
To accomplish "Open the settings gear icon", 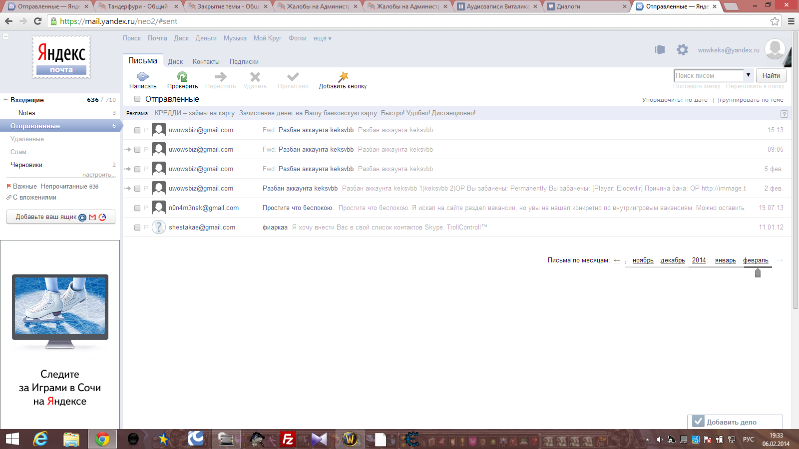I will tap(682, 50).
